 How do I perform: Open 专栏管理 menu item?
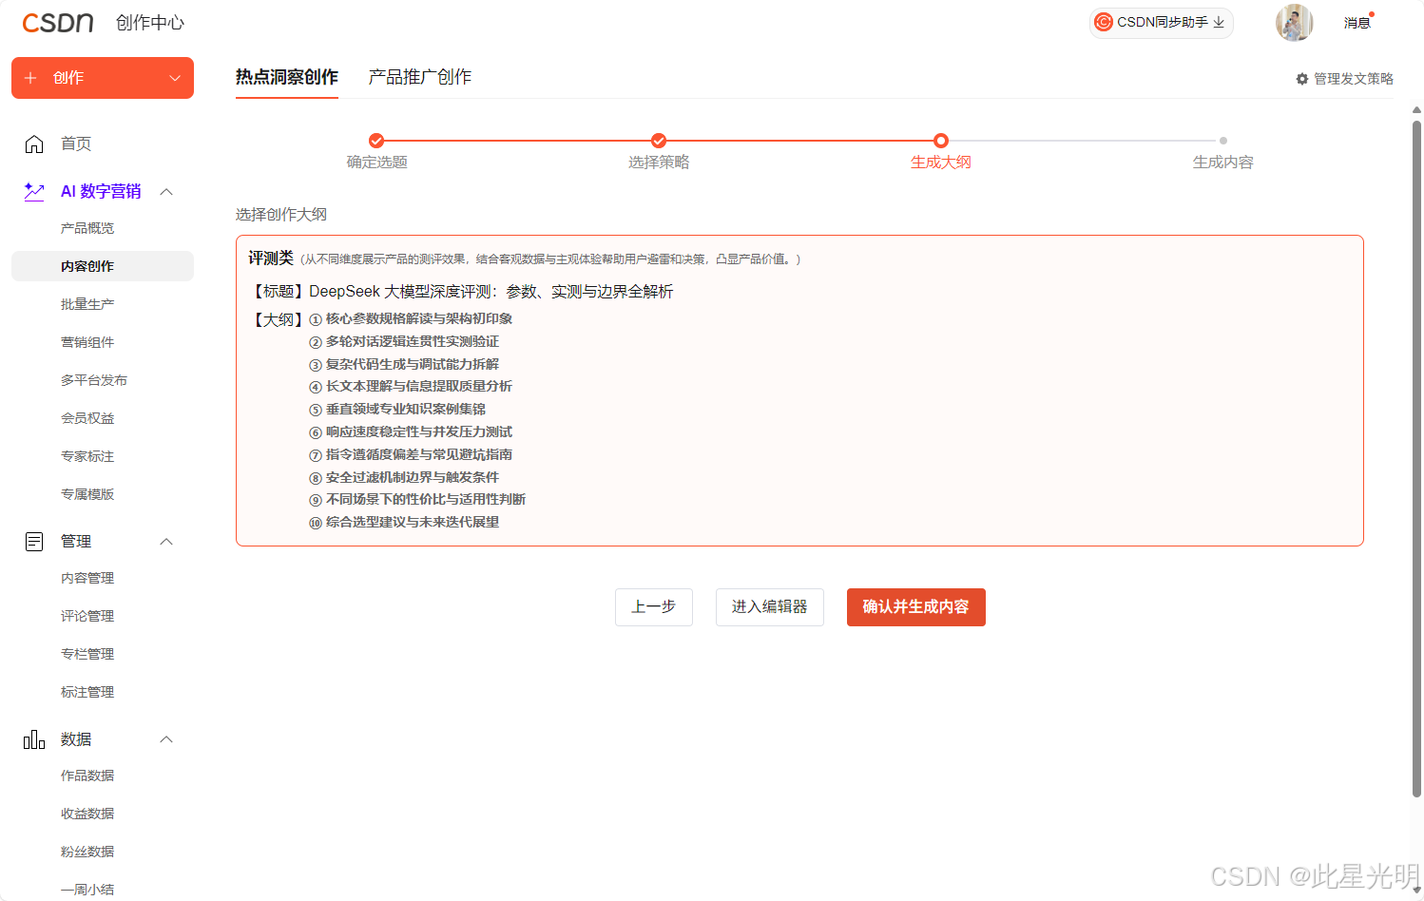(87, 654)
